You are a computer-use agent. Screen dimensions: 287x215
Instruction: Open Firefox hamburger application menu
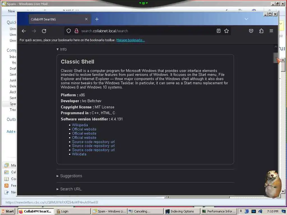tap(271, 31)
